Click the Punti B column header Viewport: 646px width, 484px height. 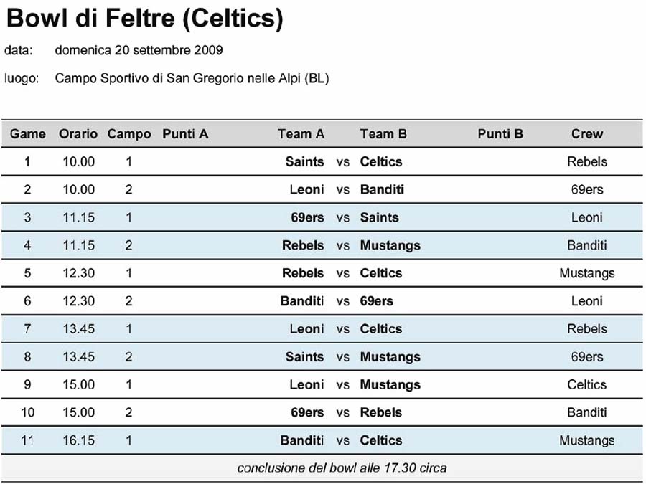pyautogui.click(x=500, y=134)
